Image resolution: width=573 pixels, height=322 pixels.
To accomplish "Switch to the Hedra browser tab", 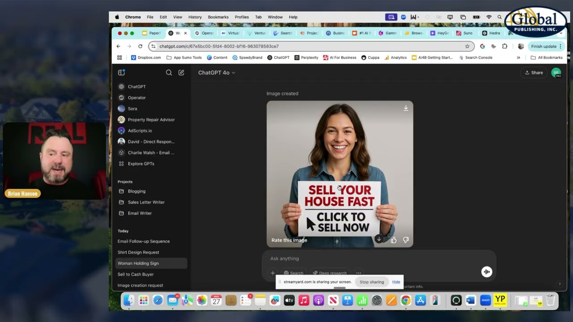I will coord(492,33).
